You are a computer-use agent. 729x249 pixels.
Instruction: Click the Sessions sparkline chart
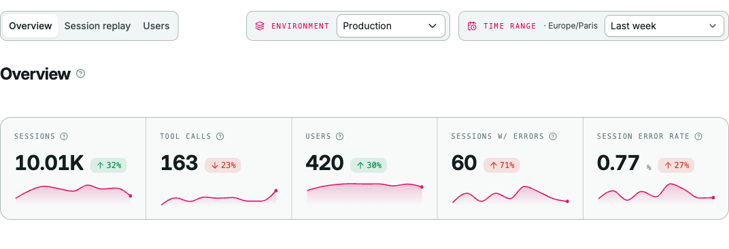pyautogui.click(x=73, y=195)
